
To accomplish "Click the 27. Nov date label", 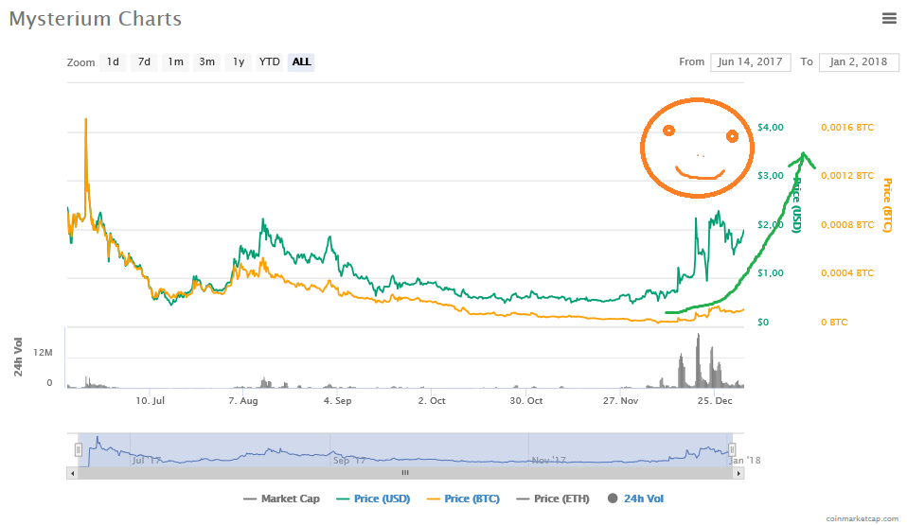I will [x=621, y=401].
